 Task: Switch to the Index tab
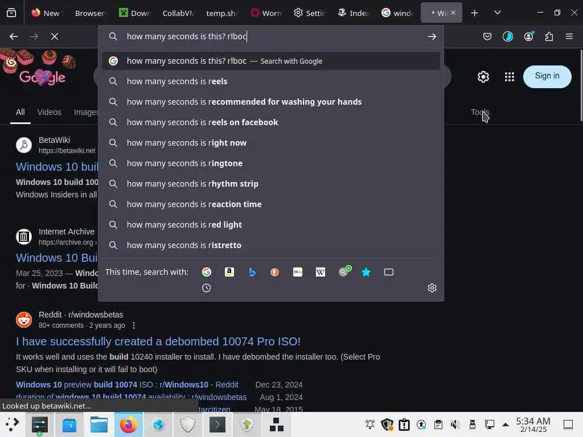(x=353, y=13)
